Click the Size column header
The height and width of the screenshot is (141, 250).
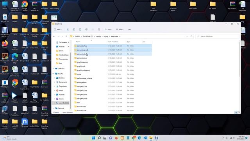[144, 42]
